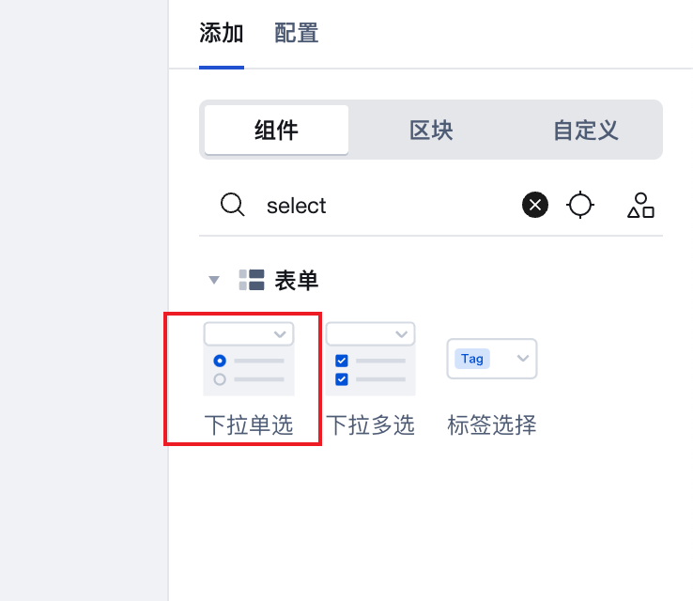Screen dimensions: 693x601
Task: Select the 下拉多选 component thumbnail
Action: tap(370, 359)
